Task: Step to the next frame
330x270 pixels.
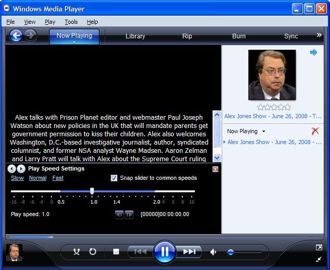Action: (129, 215)
